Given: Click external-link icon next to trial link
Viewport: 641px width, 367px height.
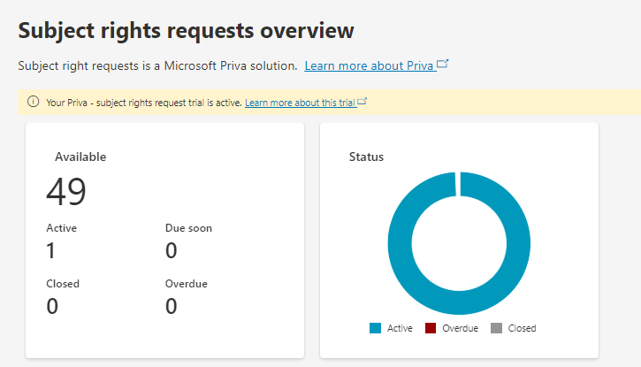Looking at the screenshot, I should [362, 102].
